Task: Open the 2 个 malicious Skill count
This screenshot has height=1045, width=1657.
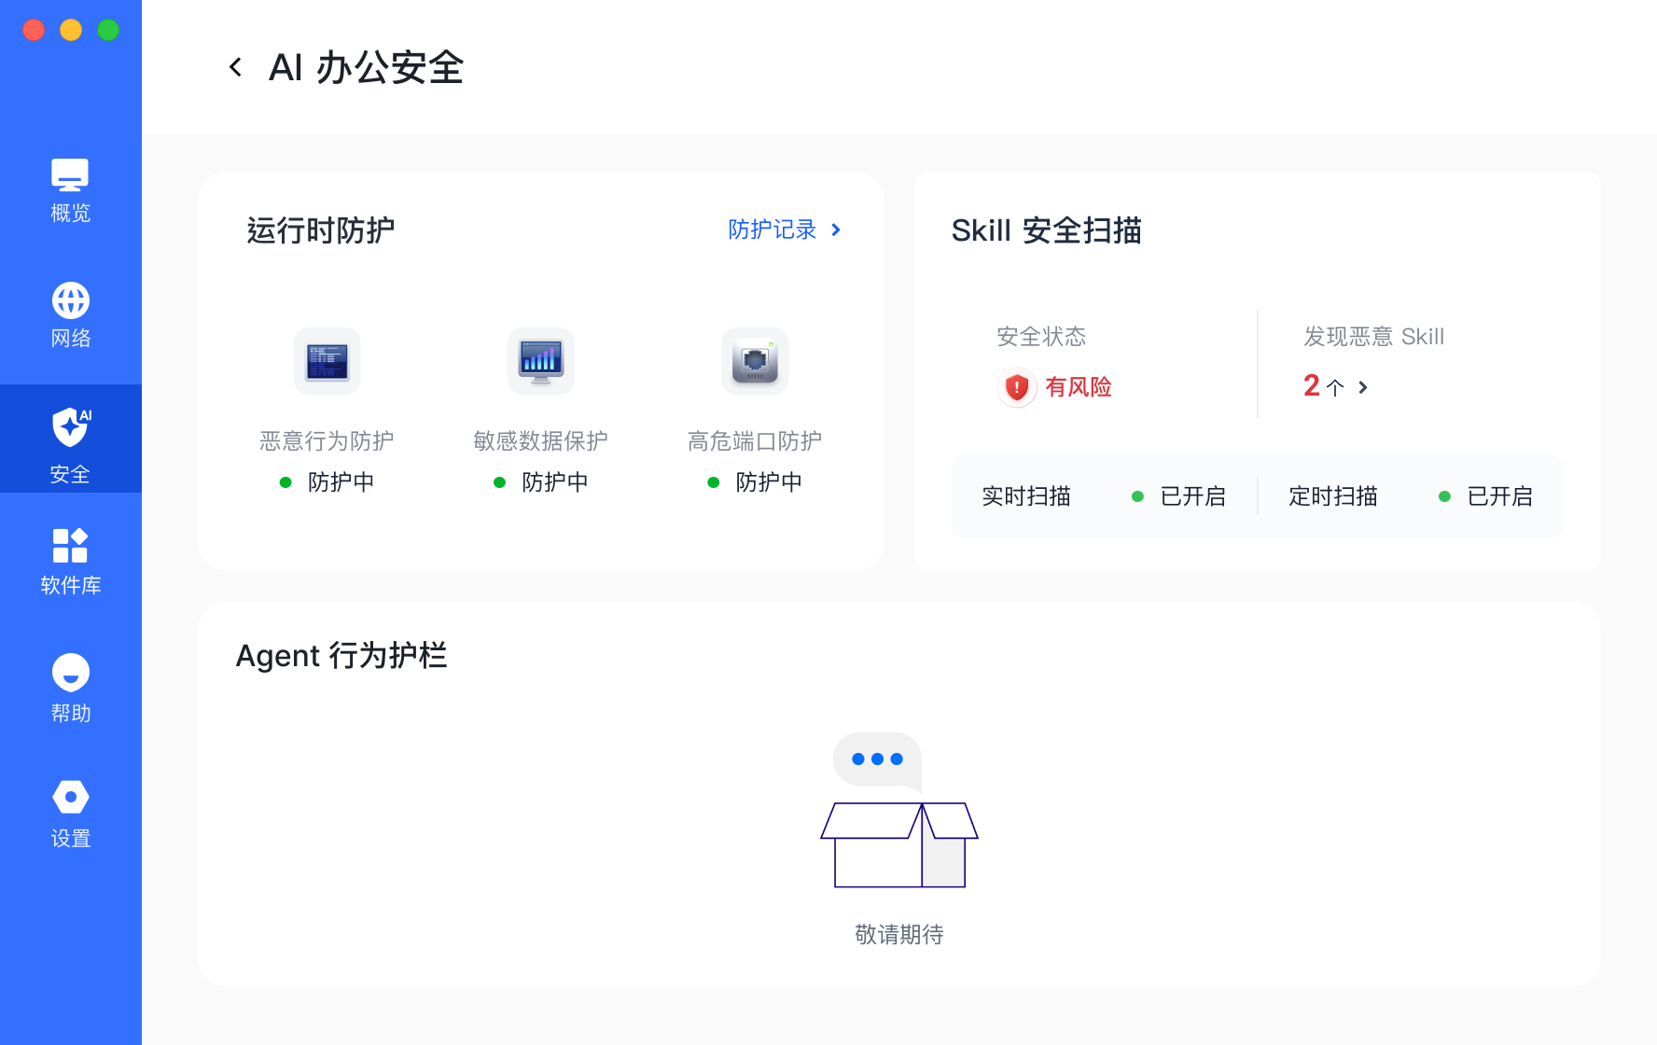Action: click(1323, 386)
